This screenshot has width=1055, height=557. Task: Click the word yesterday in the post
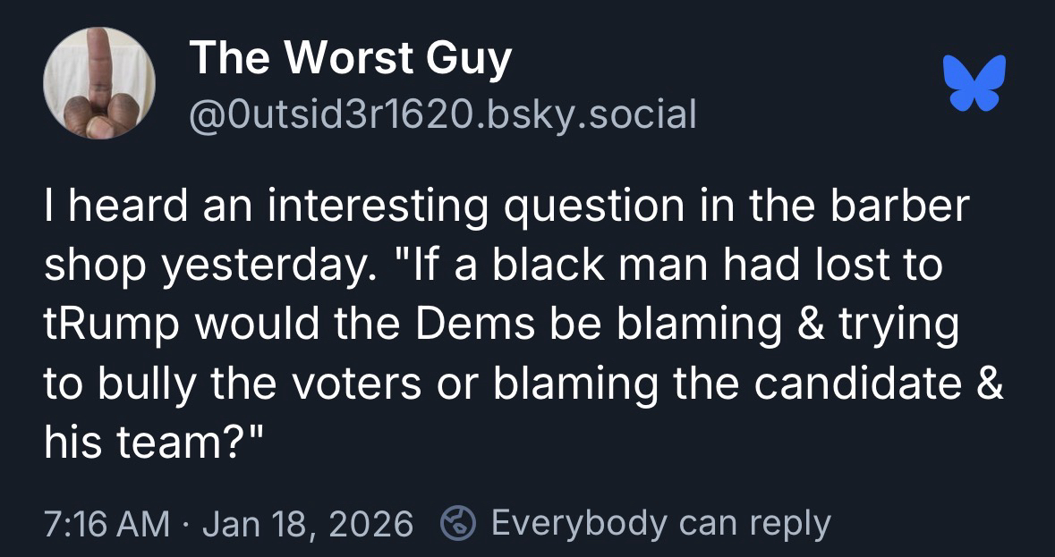pos(259,266)
